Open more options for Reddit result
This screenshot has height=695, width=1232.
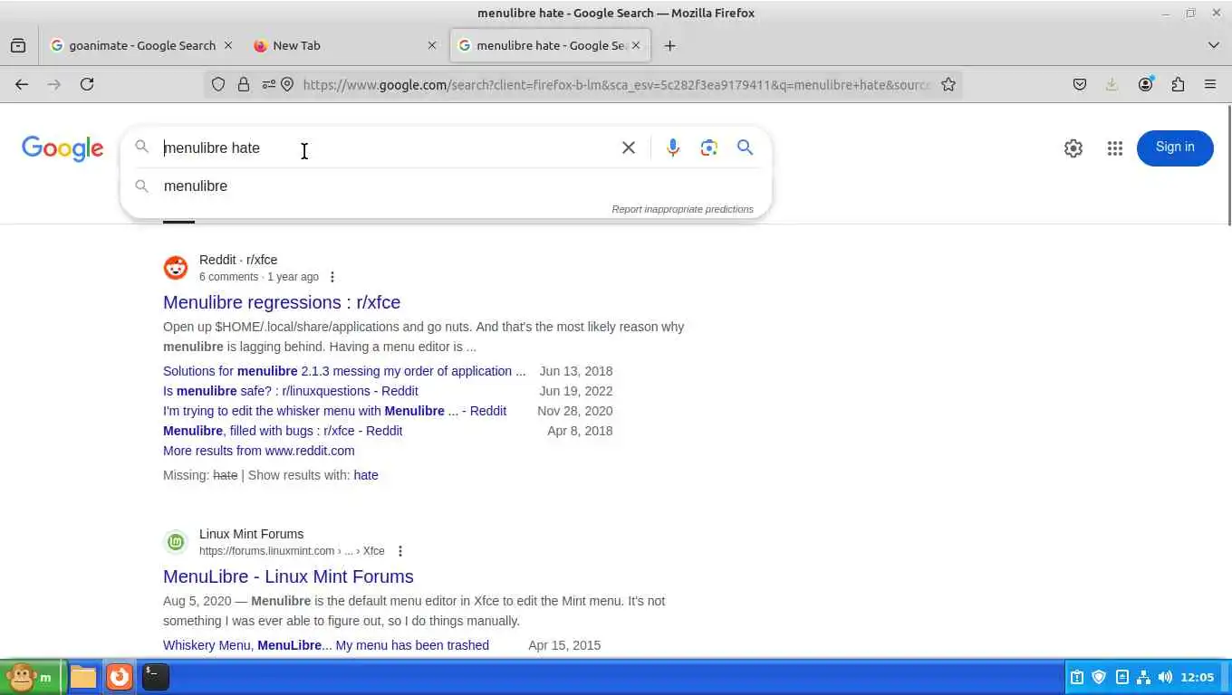point(332,277)
